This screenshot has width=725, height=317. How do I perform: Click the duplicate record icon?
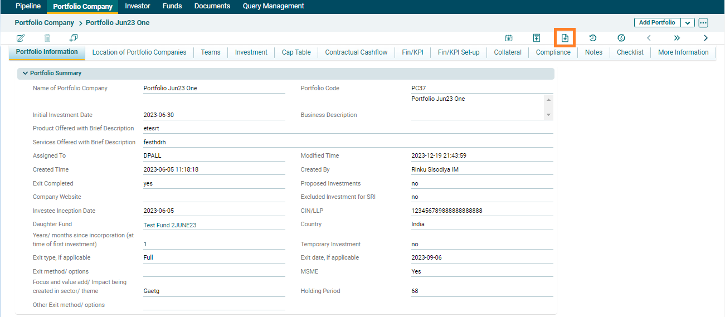[74, 38]
